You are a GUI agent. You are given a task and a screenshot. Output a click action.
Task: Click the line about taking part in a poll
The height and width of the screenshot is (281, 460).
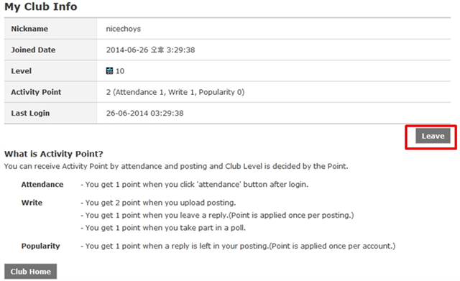point(163,228)
